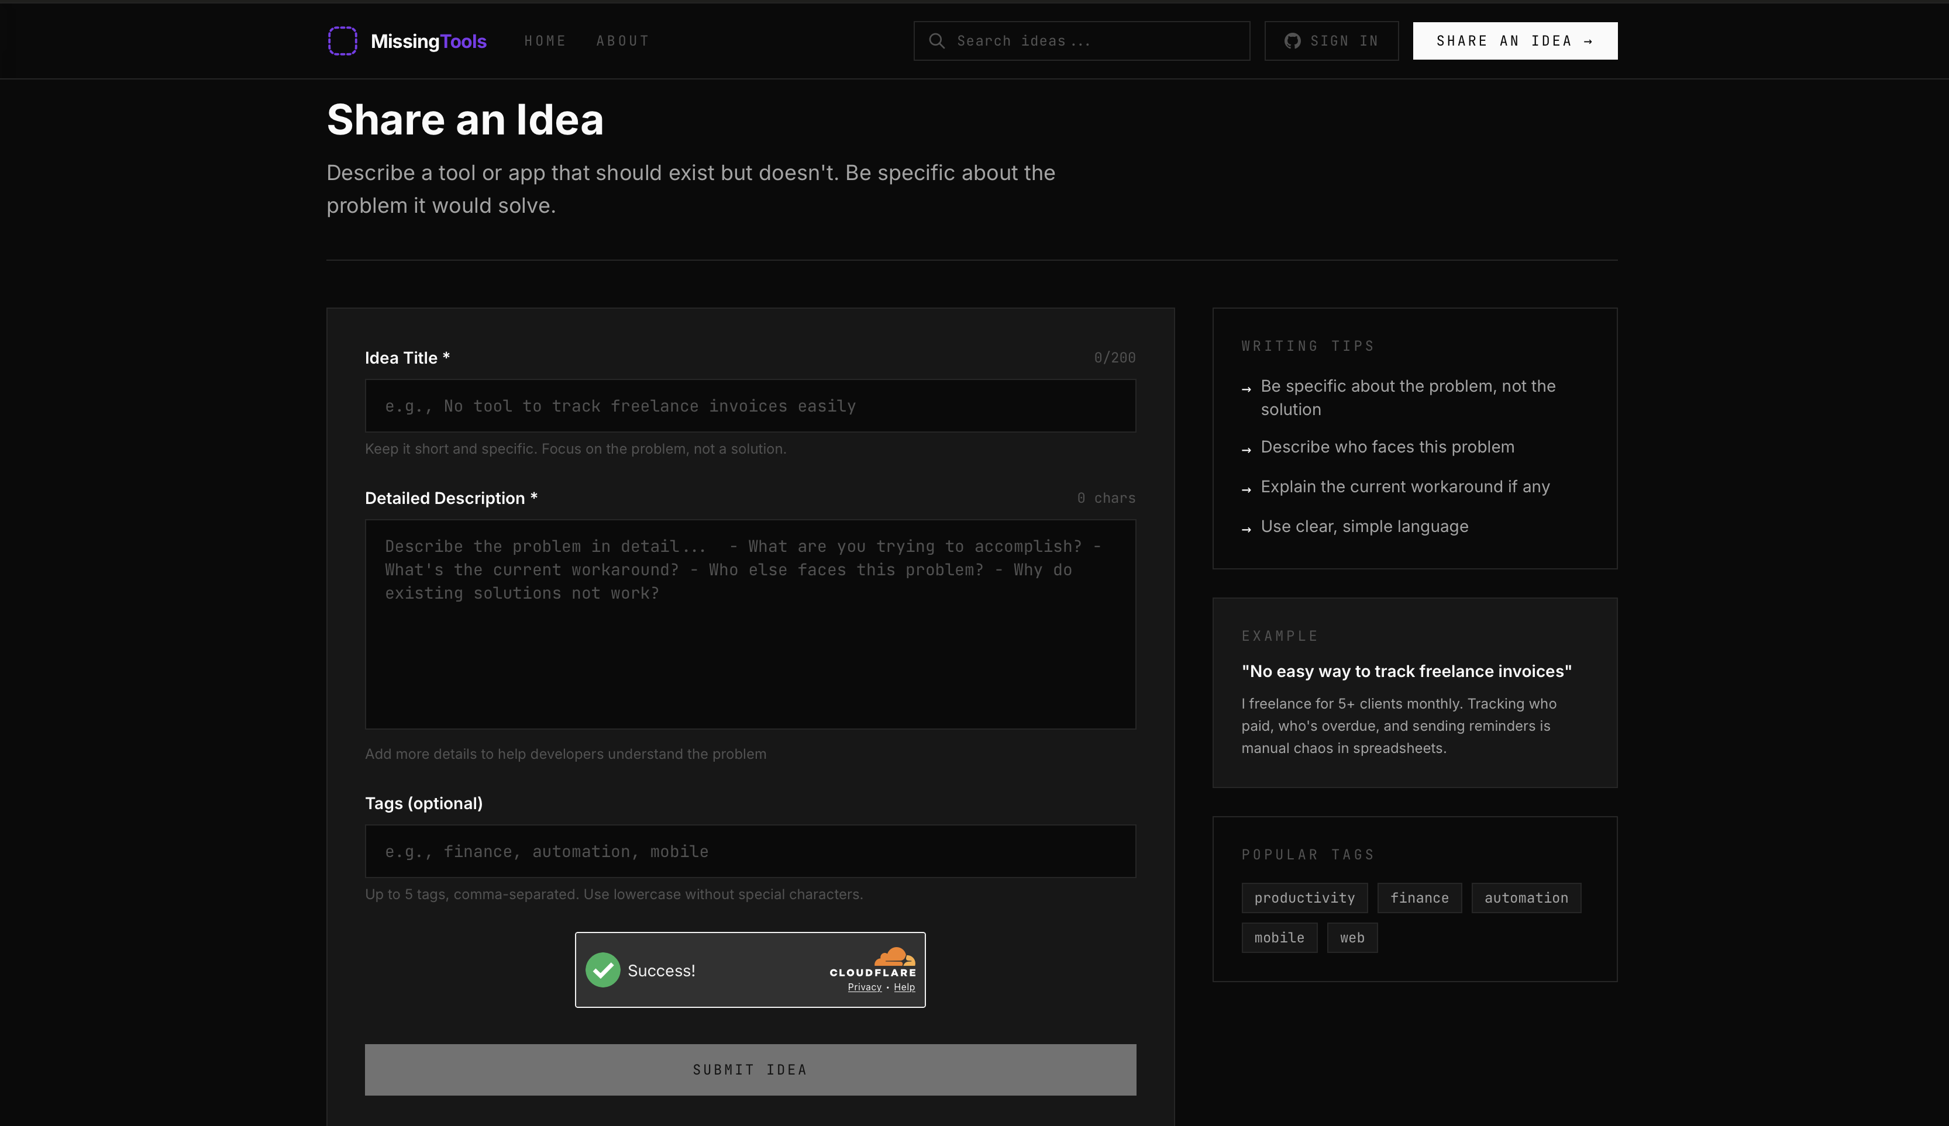The image size is (1949, 1126).
Task: Click the MissingTools dashed square logo icon
Action: [343, 41]
